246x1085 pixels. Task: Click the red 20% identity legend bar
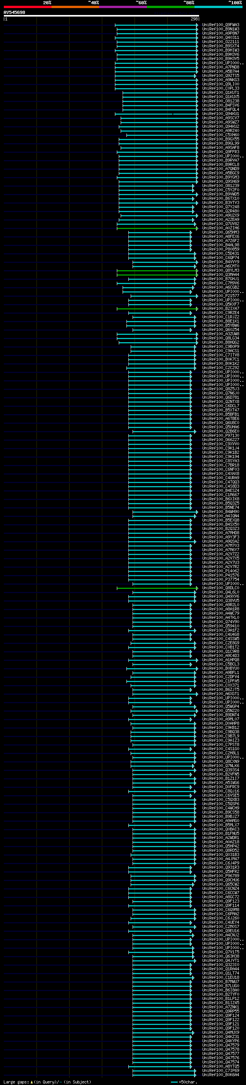(x=27, y=7)
